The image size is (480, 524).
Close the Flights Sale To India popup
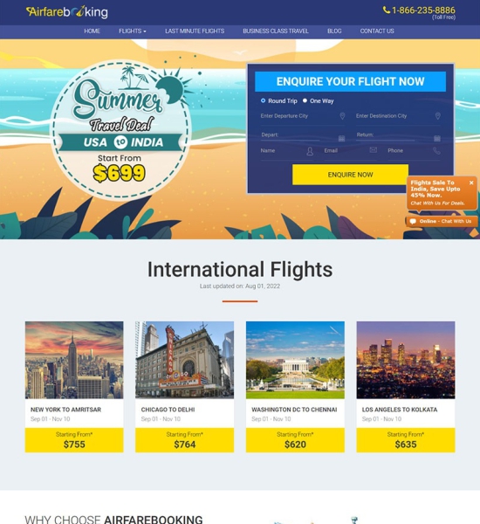[x=471, y=183]
